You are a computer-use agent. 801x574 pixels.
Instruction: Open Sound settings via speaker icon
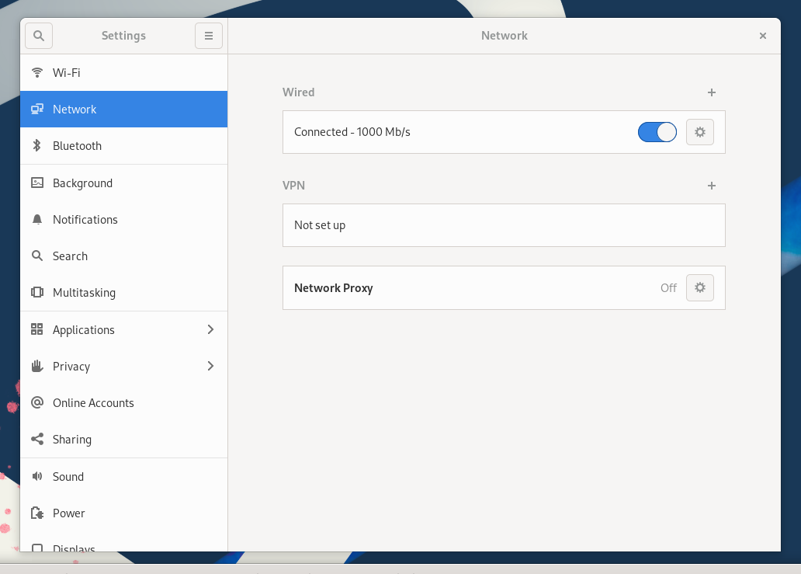(x=37, y=476)
